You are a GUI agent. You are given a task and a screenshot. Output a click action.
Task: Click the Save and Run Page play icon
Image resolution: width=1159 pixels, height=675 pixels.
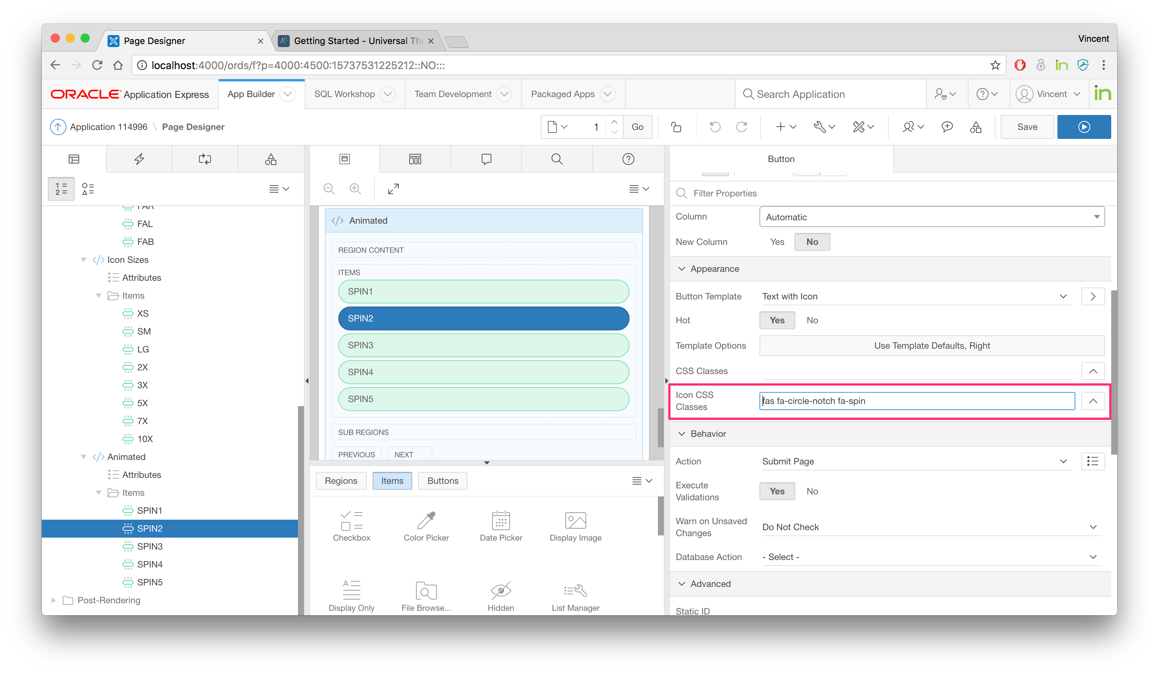1084,127
